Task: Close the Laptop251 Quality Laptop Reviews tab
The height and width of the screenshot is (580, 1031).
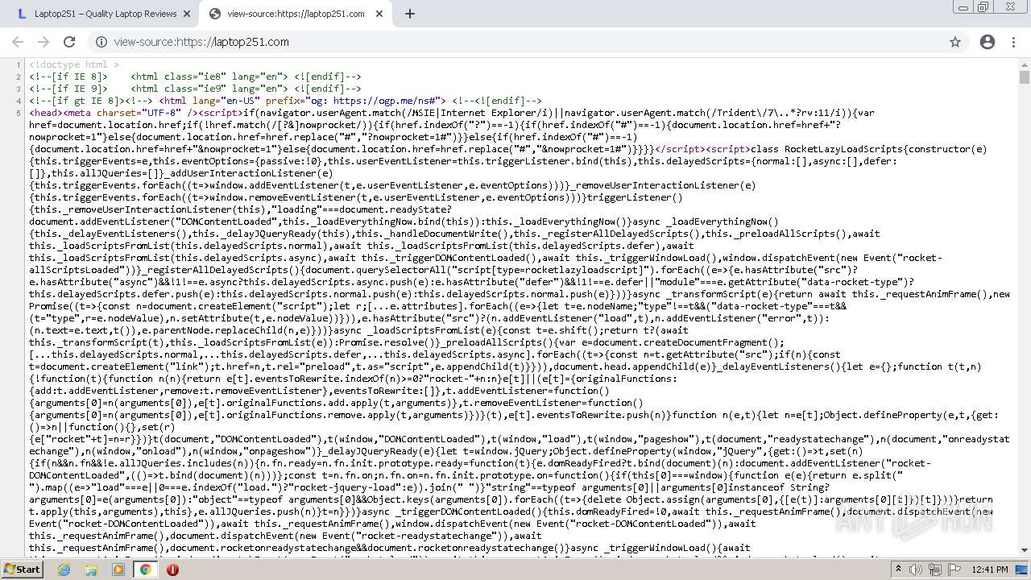Action: [x=186, y=14]
